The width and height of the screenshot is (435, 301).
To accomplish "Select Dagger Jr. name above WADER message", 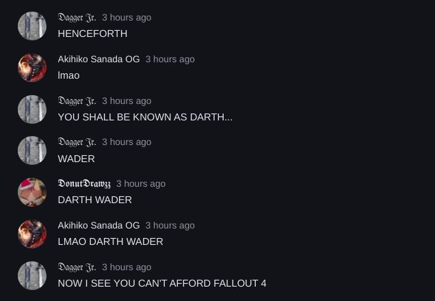I will pyautogui.click(x=77, y=142).
